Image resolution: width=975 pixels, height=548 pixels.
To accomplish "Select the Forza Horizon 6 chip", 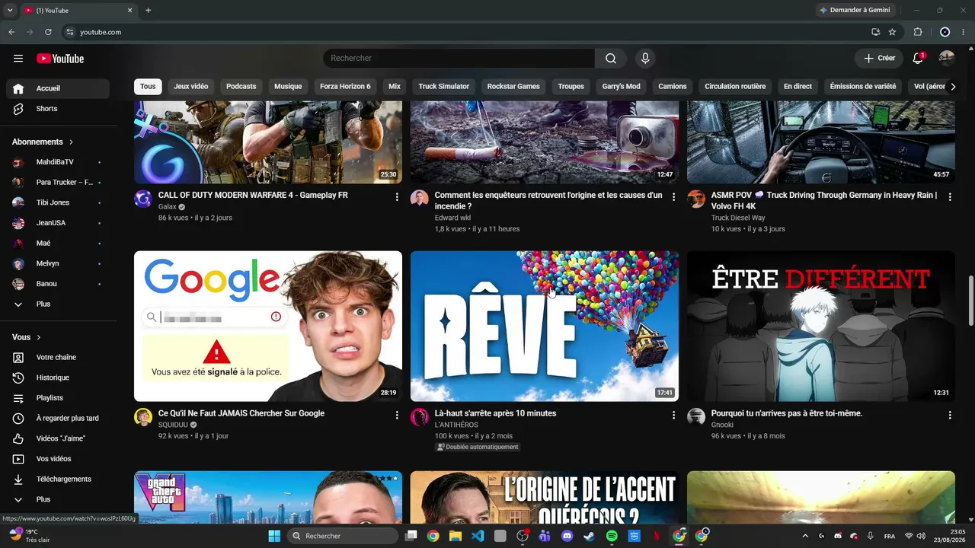I will [345, 87].
